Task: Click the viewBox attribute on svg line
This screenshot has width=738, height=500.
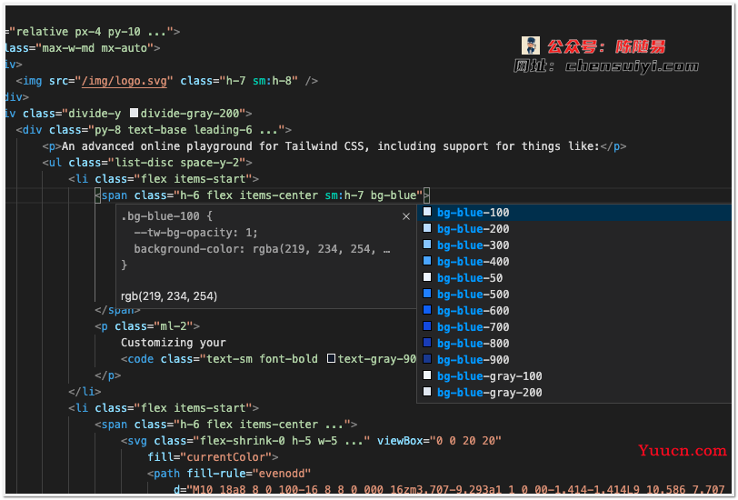Action: (439, 441)
